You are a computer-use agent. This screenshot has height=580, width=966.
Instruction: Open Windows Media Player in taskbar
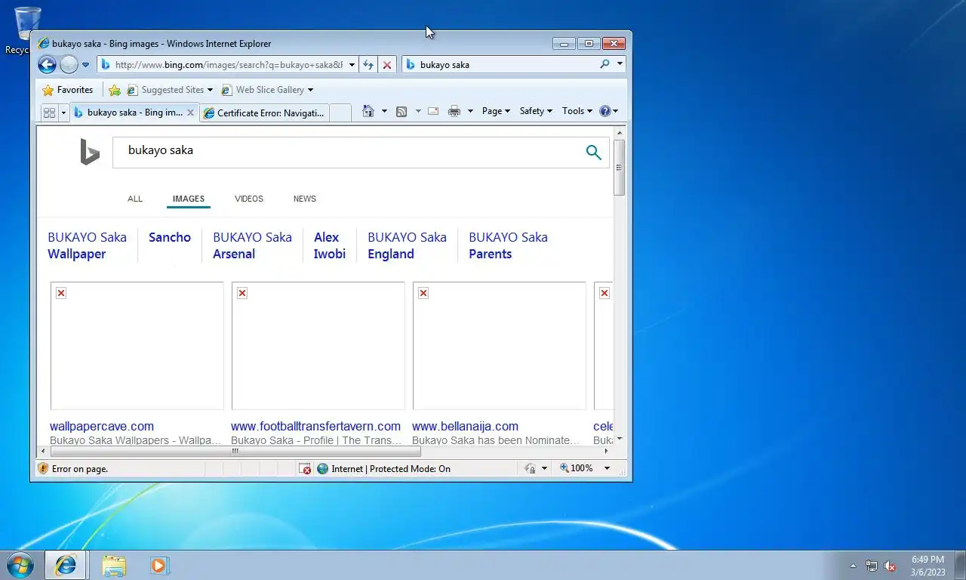(159, 565)
